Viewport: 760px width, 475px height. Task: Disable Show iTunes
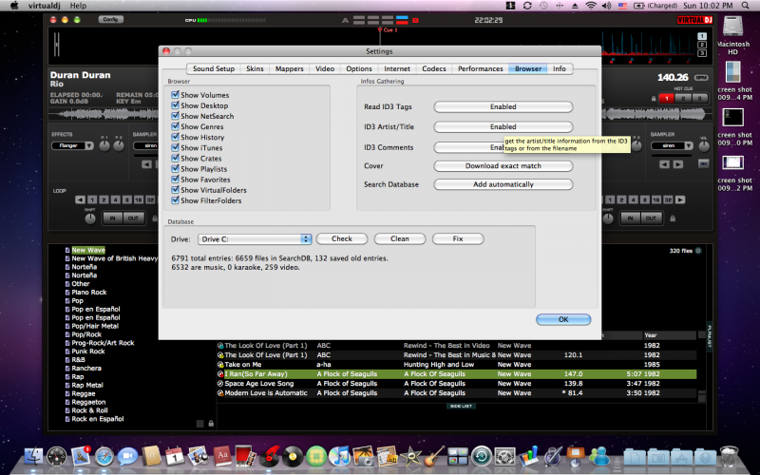coord(175,147)
